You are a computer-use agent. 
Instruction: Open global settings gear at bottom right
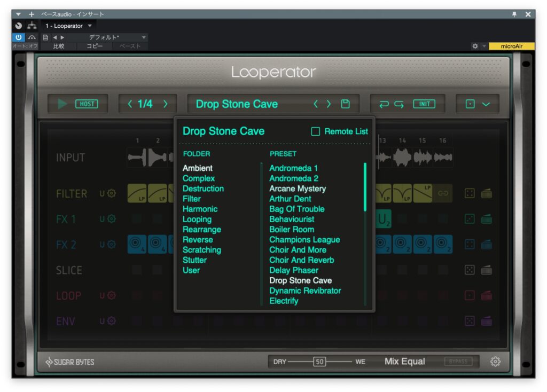click(495, 362)
